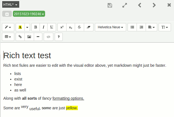Open the magic wand style dropdown

[8, 27]
